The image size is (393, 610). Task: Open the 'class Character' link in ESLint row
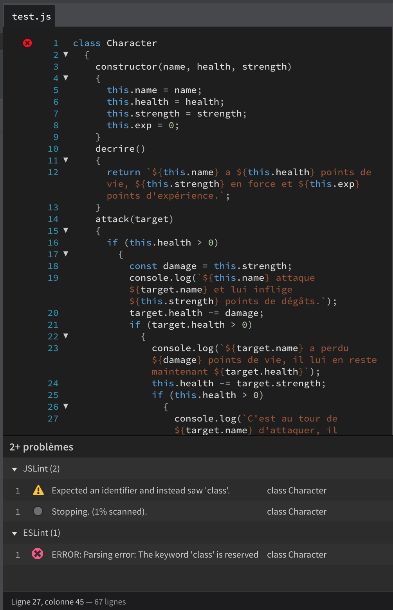point(297,554)
